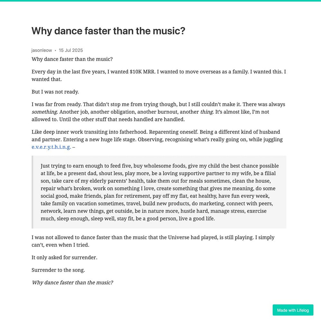Click the teal progress bar at page top
The width and height of the screenshot is (321, 322).
pos(160,1)
